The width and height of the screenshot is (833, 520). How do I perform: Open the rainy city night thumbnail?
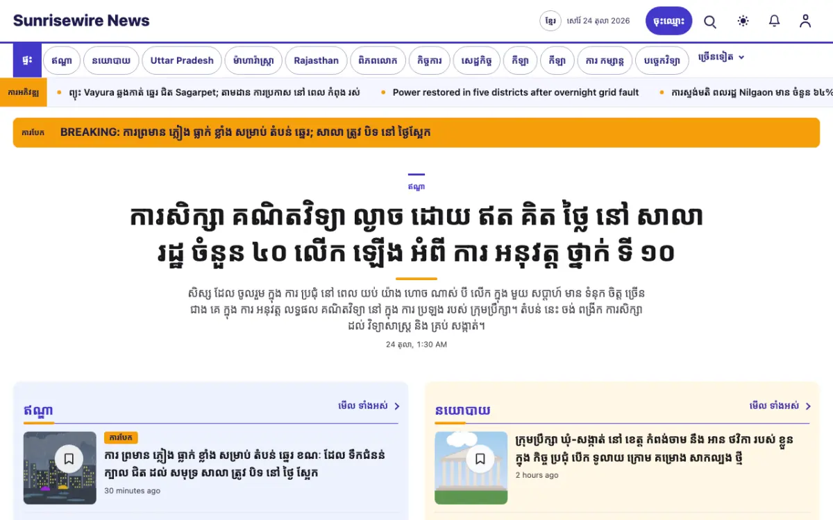point(60,468)
